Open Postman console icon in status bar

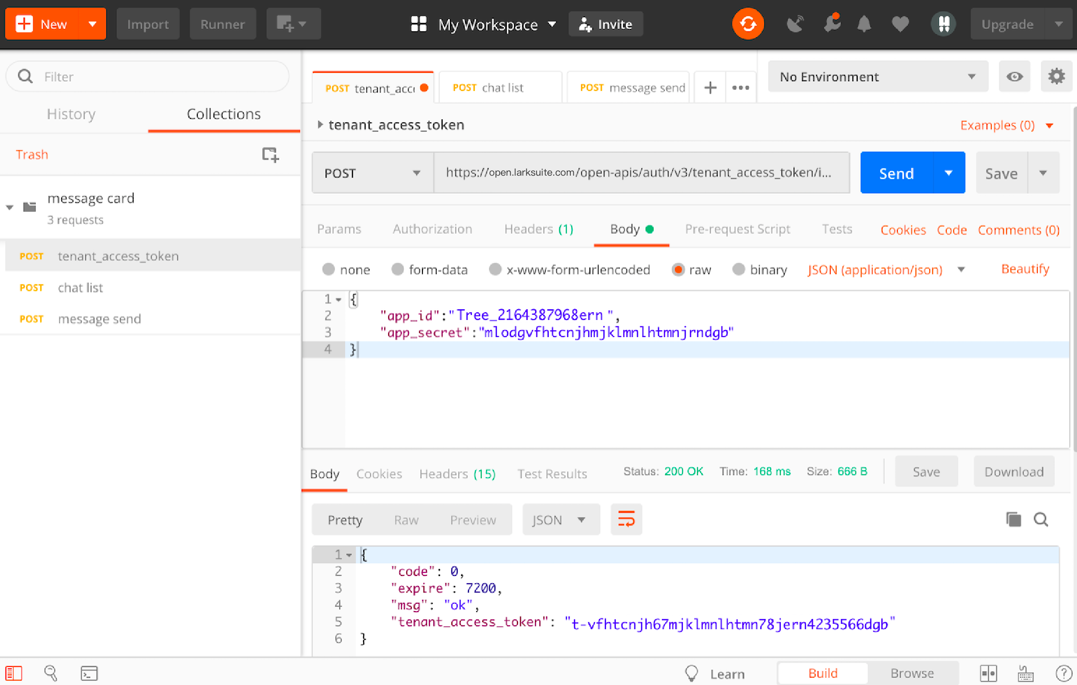[89, 673]
